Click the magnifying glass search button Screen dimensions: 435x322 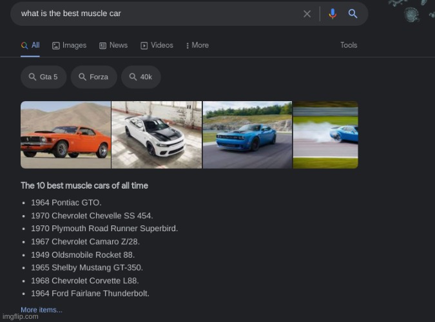click(353, 14)
